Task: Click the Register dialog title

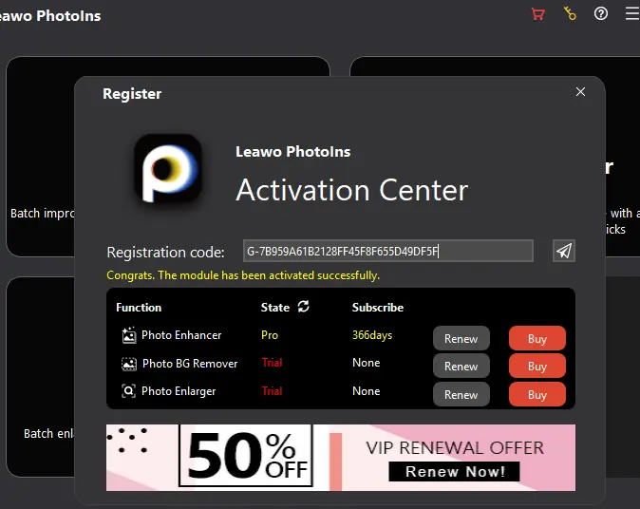Action: point(132,94)
